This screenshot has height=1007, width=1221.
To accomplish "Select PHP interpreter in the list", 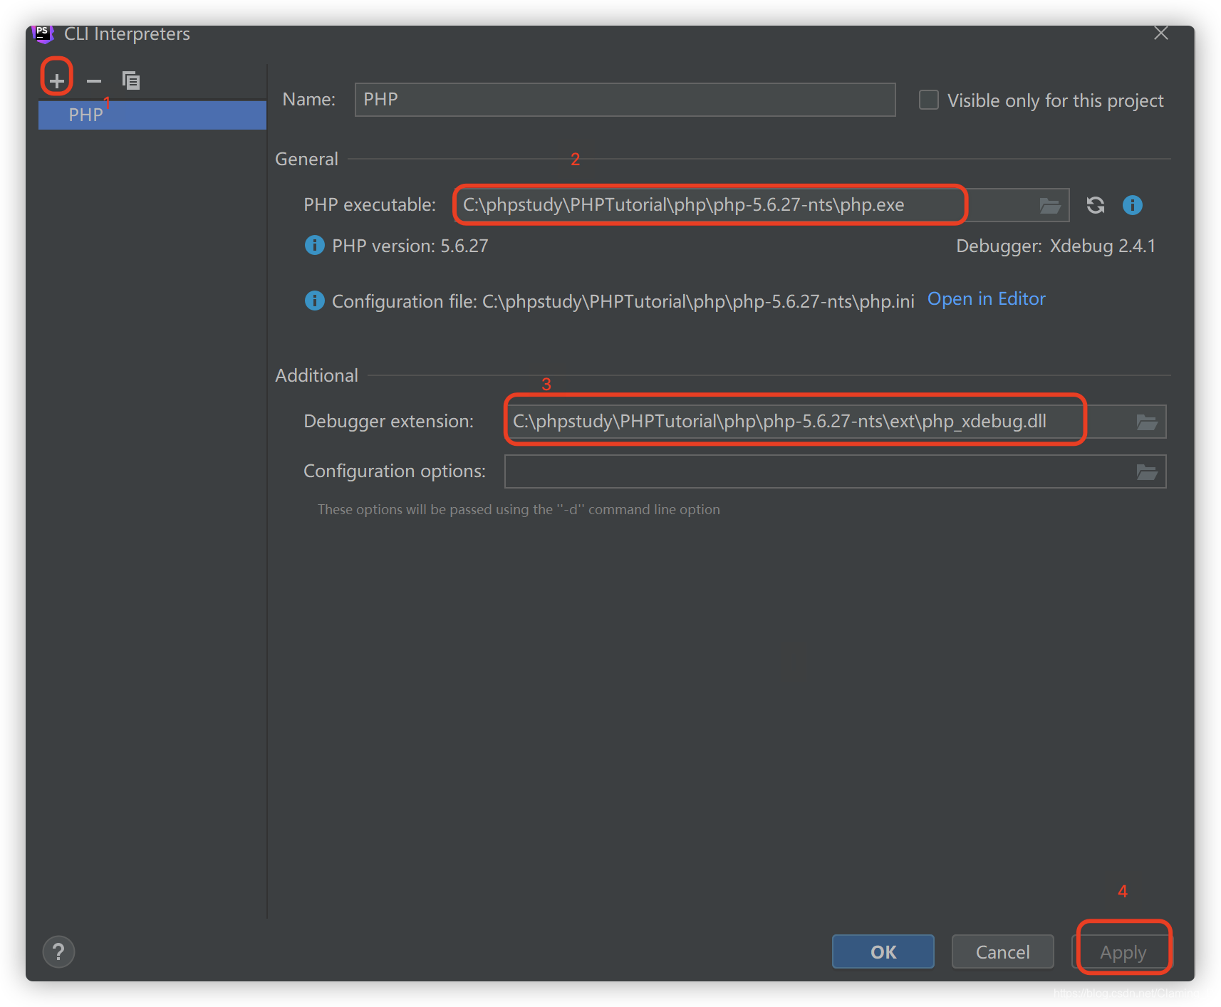I will (x=152, y=115).
